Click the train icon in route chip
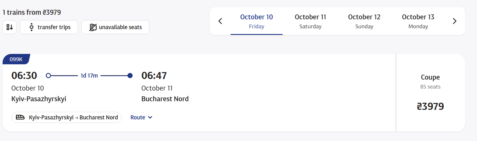 pyautogui.click(x=20, y=117)
